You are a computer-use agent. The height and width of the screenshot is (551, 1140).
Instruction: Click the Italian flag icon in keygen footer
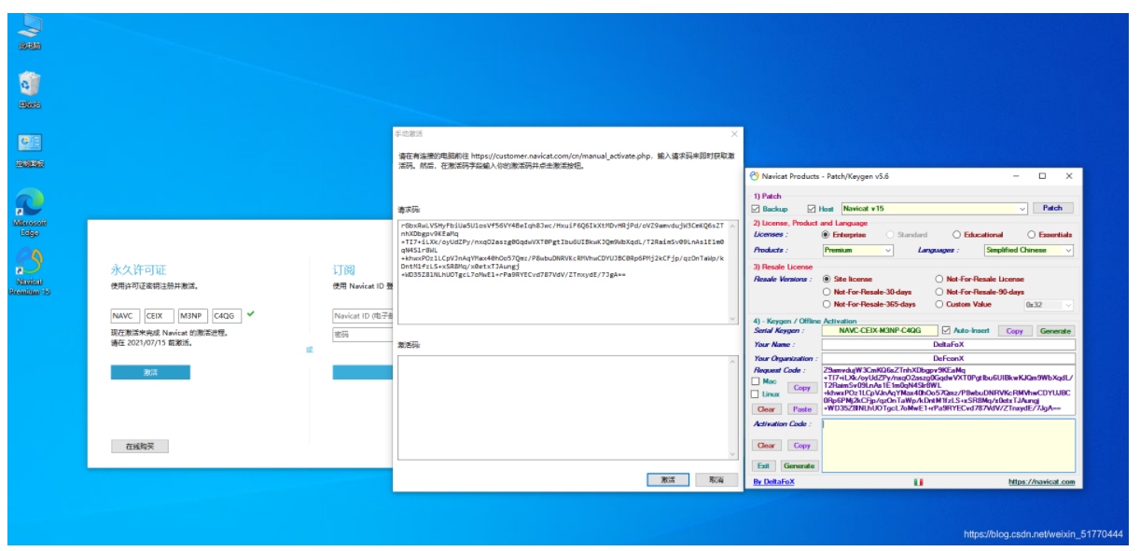[919, 482]
